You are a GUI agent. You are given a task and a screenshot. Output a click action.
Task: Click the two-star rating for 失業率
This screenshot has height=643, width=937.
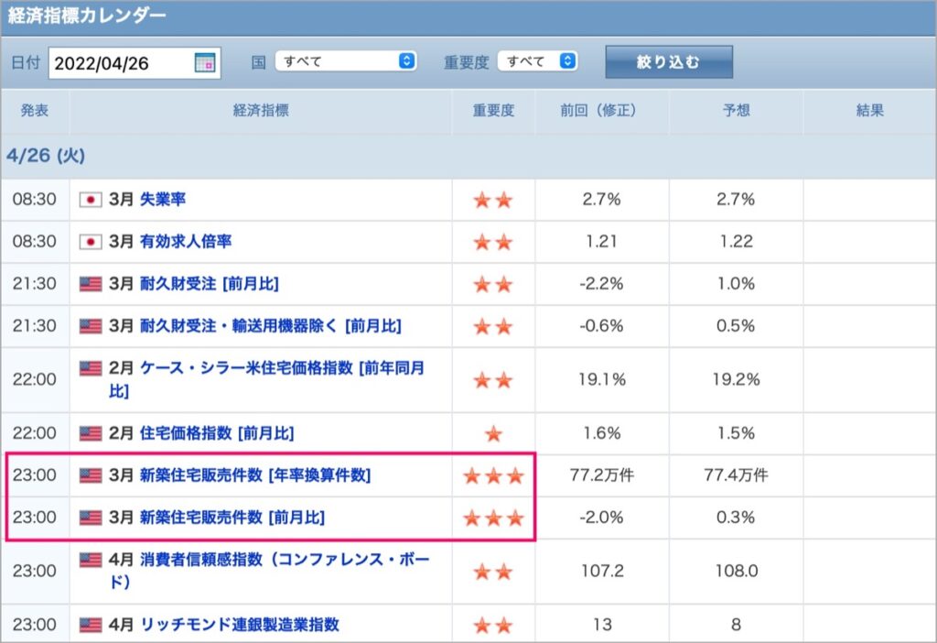coord(493,200)
